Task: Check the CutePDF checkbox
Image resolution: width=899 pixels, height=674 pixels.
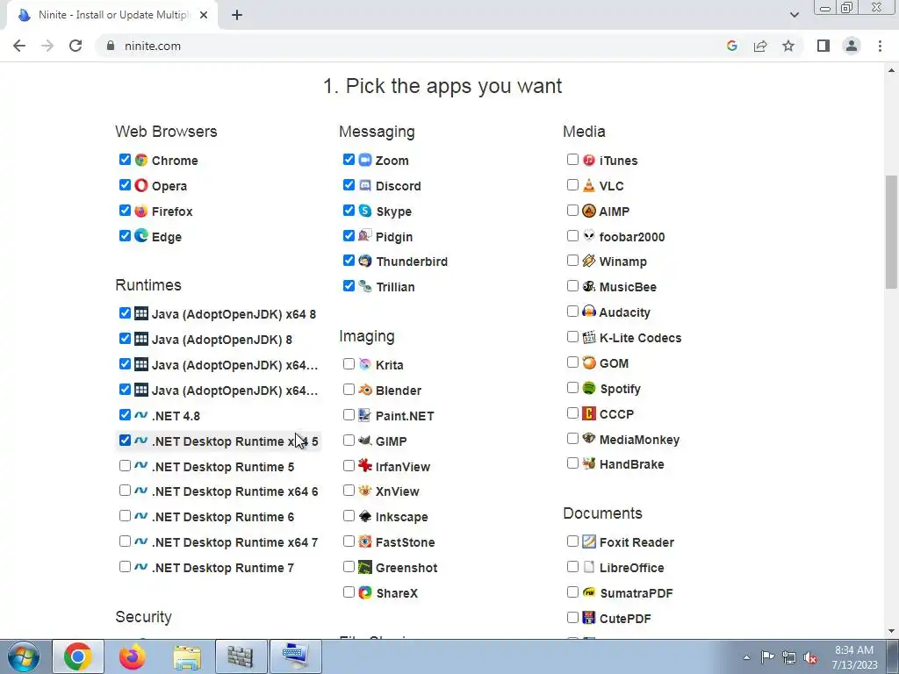Action: tap(572, 617)
